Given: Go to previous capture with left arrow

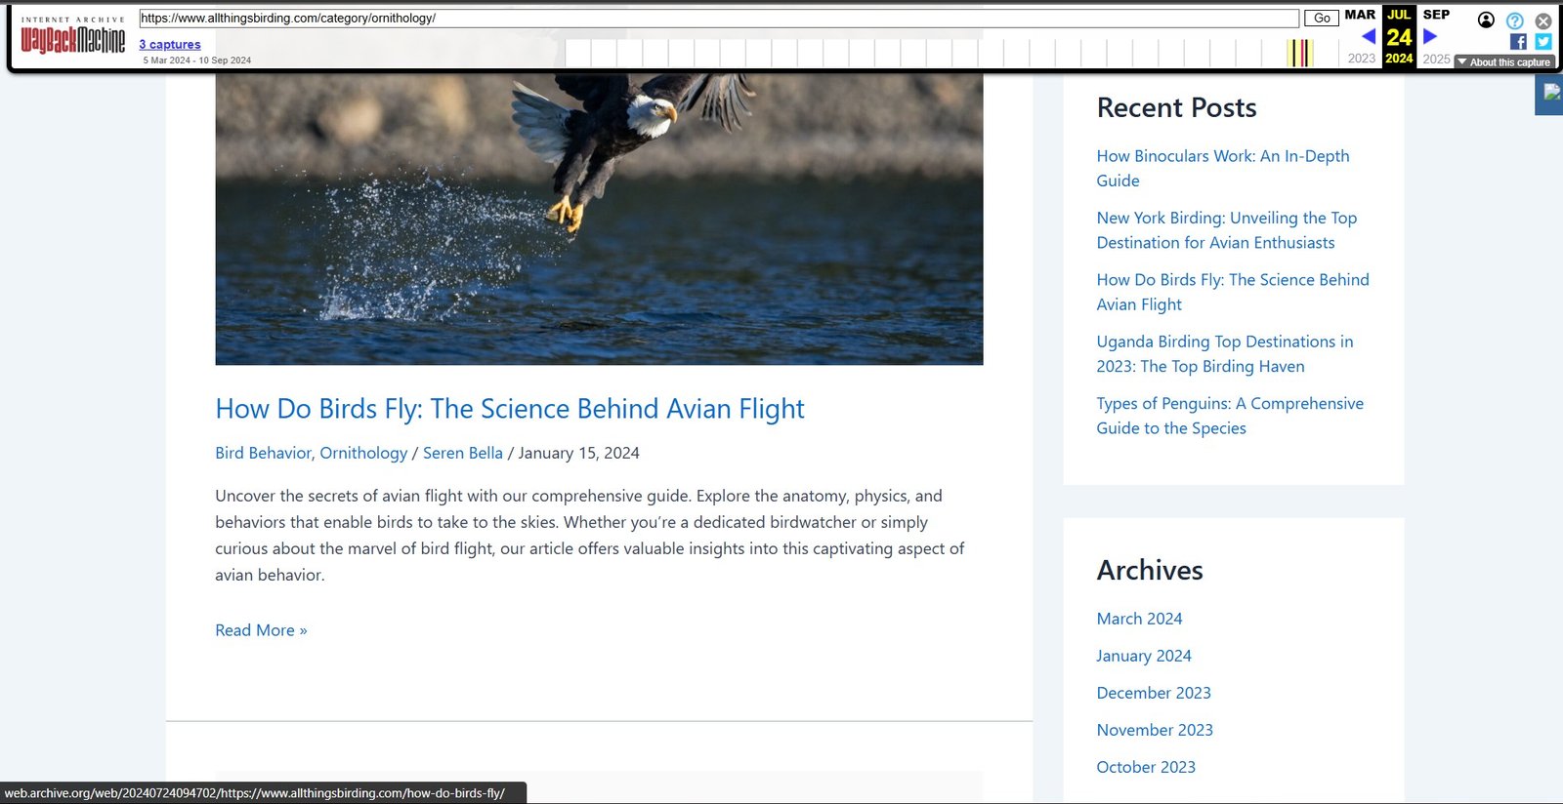Looking at the screenshot, I should click(x=1369, y=37).
